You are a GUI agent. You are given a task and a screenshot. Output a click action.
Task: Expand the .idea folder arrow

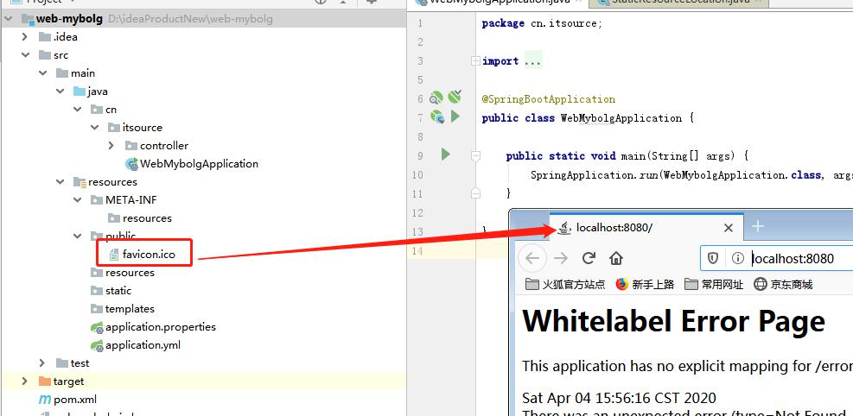[x=24, y=37]
